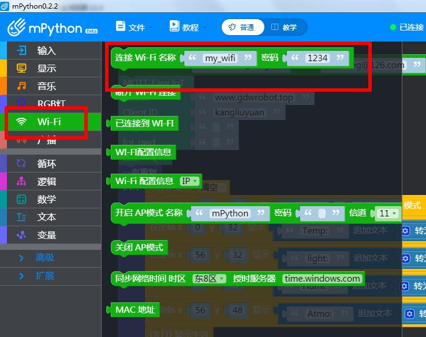This screenshot has height=337, width=426.
Task: Click the gear icon beside light: row
Action: pyautogui.click(x=406, y=259)
